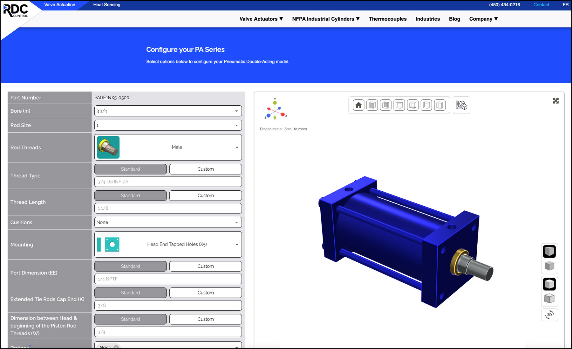Image resolution: width=572 pixels, height=349 pixels.
Task: Switch 3D viewer to back face view
Action: tap(386, 105)
